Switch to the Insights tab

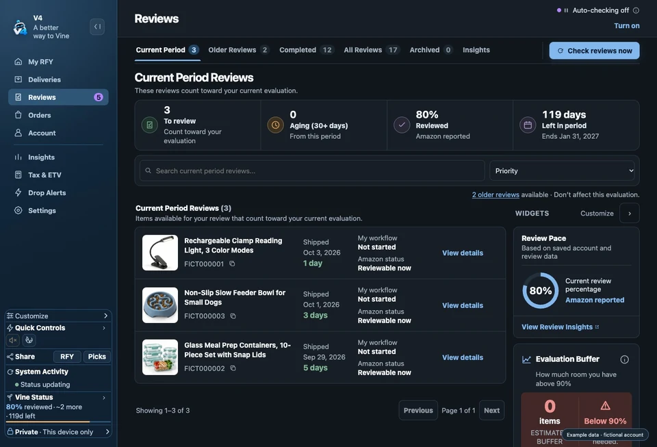(476, 50)
